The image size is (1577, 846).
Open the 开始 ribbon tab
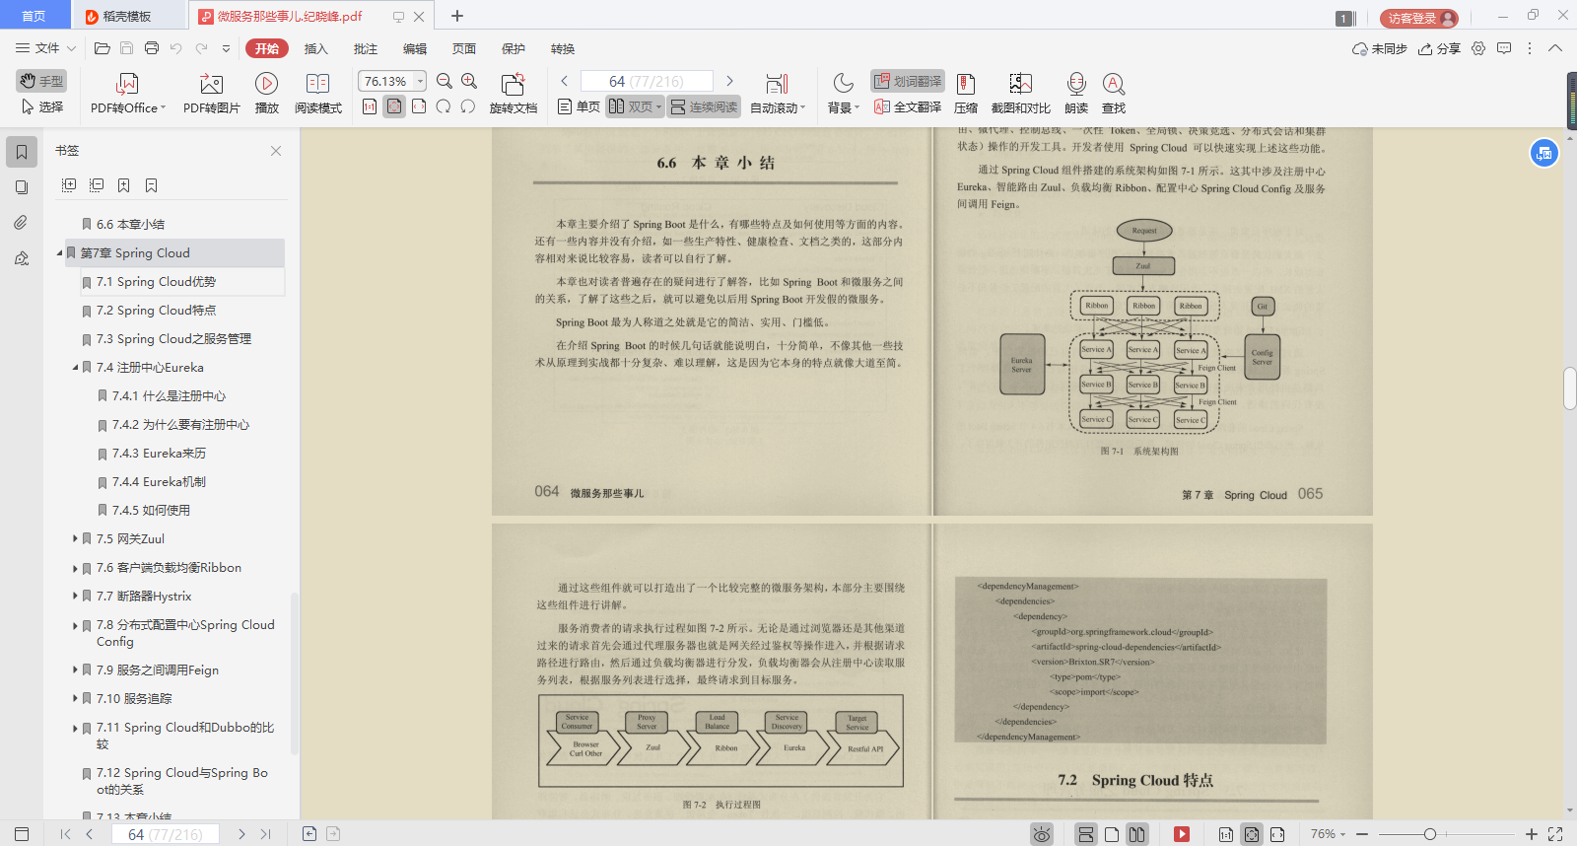pyautogui.click(x=267, y=48)
